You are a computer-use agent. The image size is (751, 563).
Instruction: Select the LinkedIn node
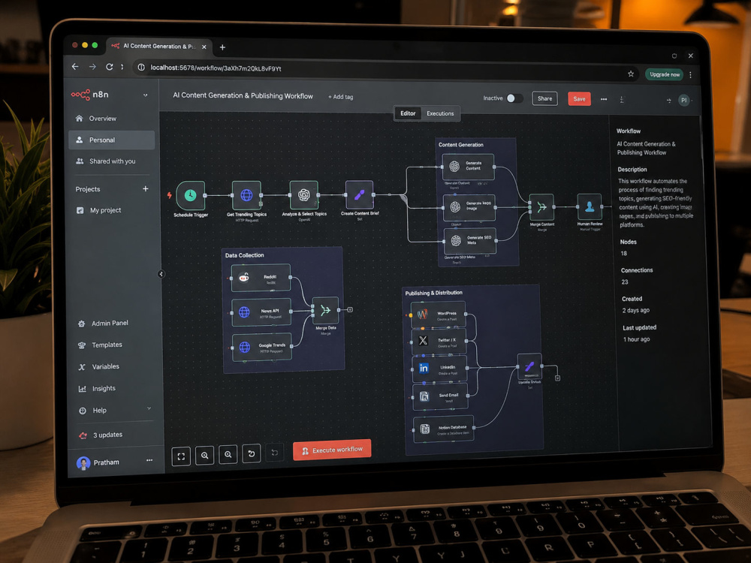click(439, 369)
